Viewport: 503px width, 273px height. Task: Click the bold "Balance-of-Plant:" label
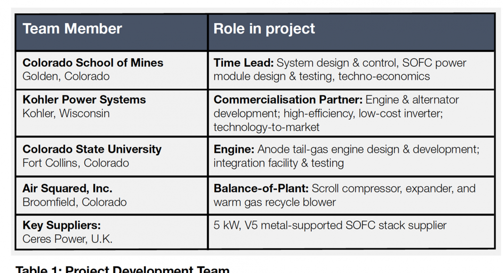(x=261, y=189)
